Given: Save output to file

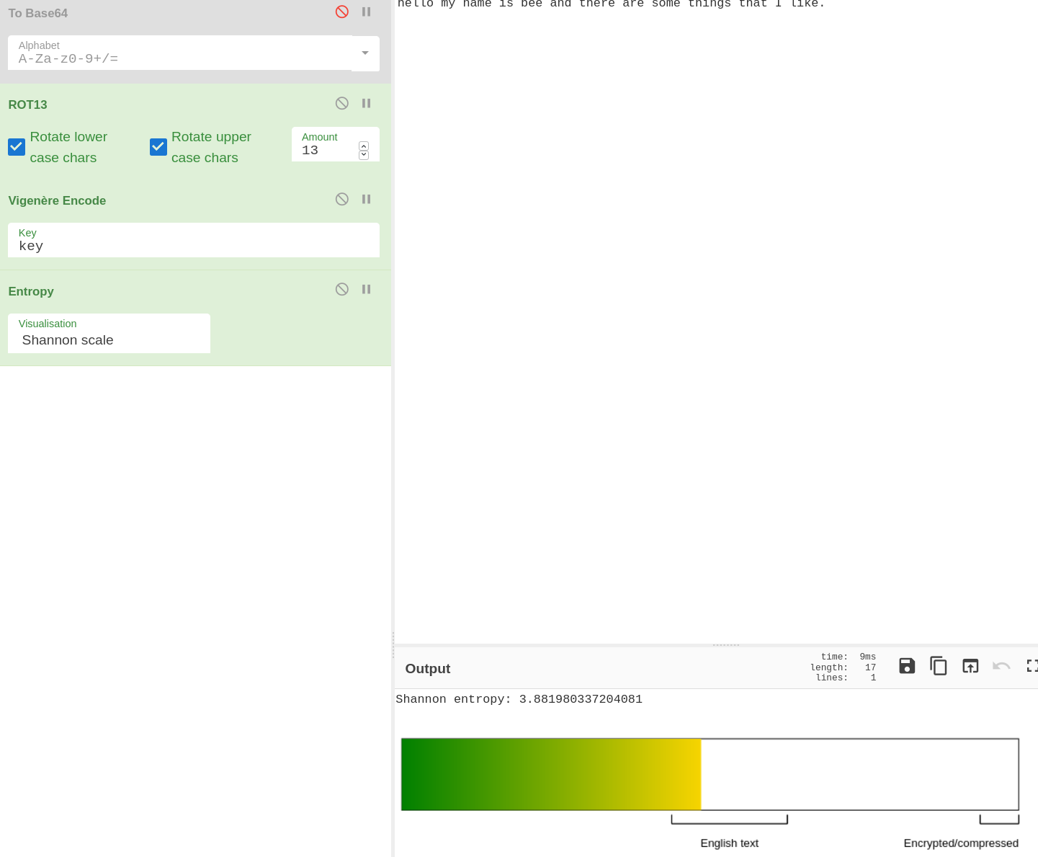Looking at the screenshot, I should pos(907,666).
